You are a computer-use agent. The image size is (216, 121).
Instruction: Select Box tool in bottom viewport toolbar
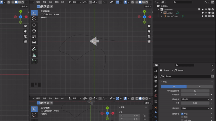click(34, 109)
